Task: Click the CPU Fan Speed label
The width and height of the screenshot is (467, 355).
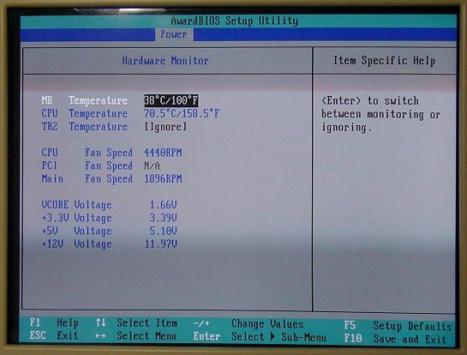Action: 87,153
